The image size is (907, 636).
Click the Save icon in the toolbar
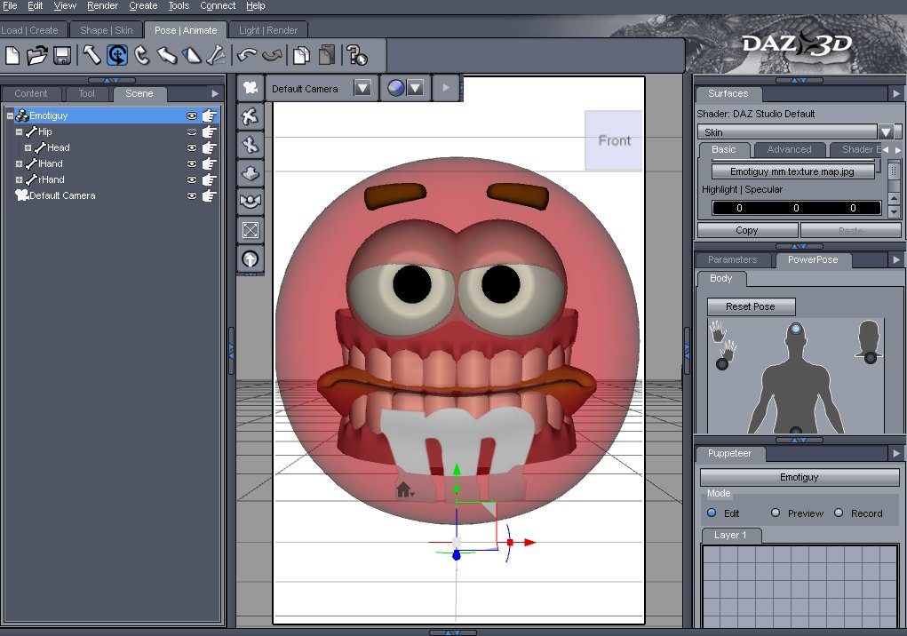[61, 55]
